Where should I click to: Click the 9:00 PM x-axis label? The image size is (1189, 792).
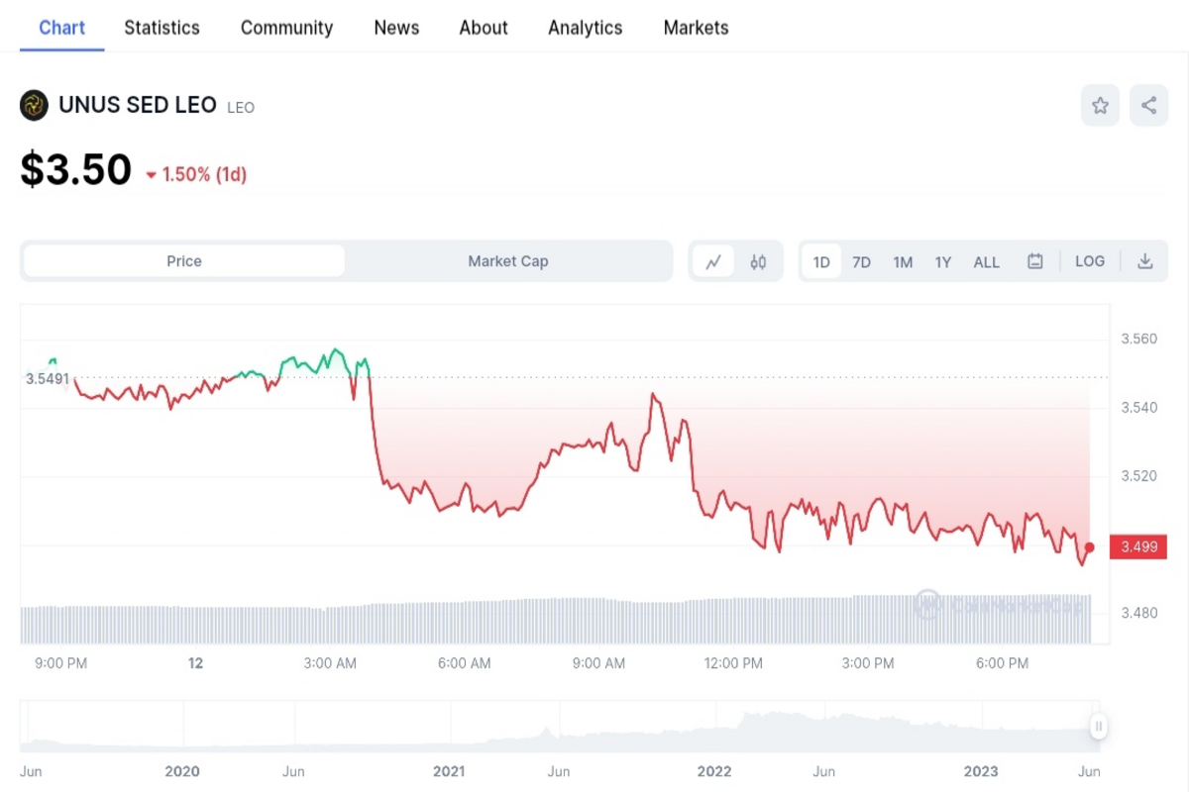[61, 663]
